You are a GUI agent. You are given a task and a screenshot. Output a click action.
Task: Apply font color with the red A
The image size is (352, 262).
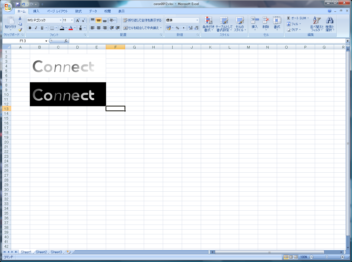click(x=71, y=28)
